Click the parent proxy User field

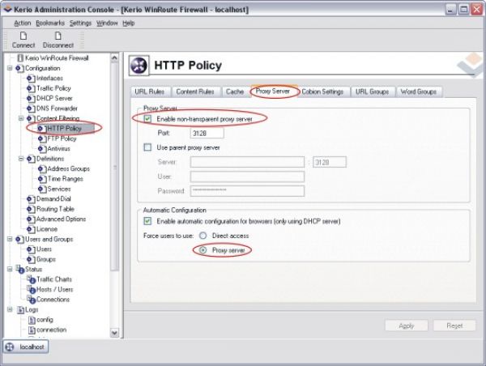(247, 177)
